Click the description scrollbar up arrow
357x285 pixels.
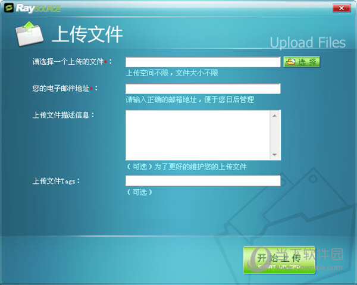click(275, 116)
